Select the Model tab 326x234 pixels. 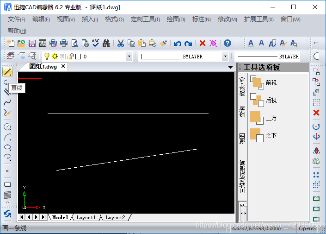point(60,217)
